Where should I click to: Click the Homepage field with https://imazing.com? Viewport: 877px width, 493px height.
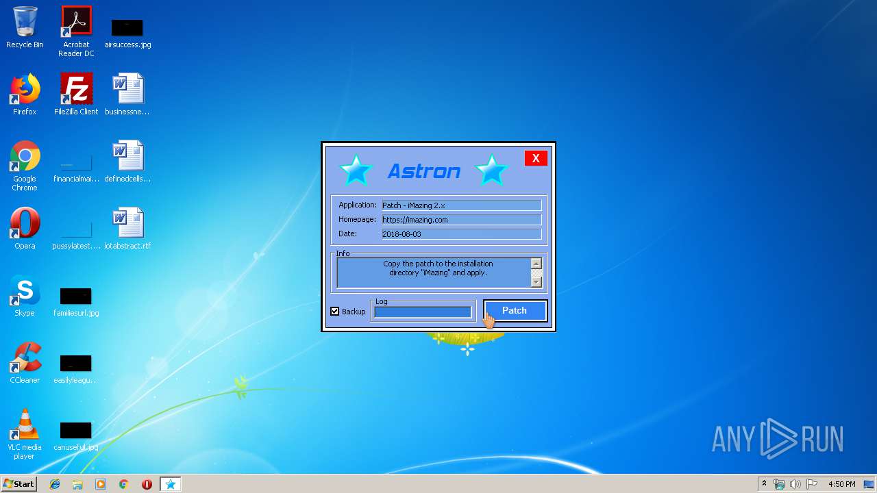pos(461,220)
